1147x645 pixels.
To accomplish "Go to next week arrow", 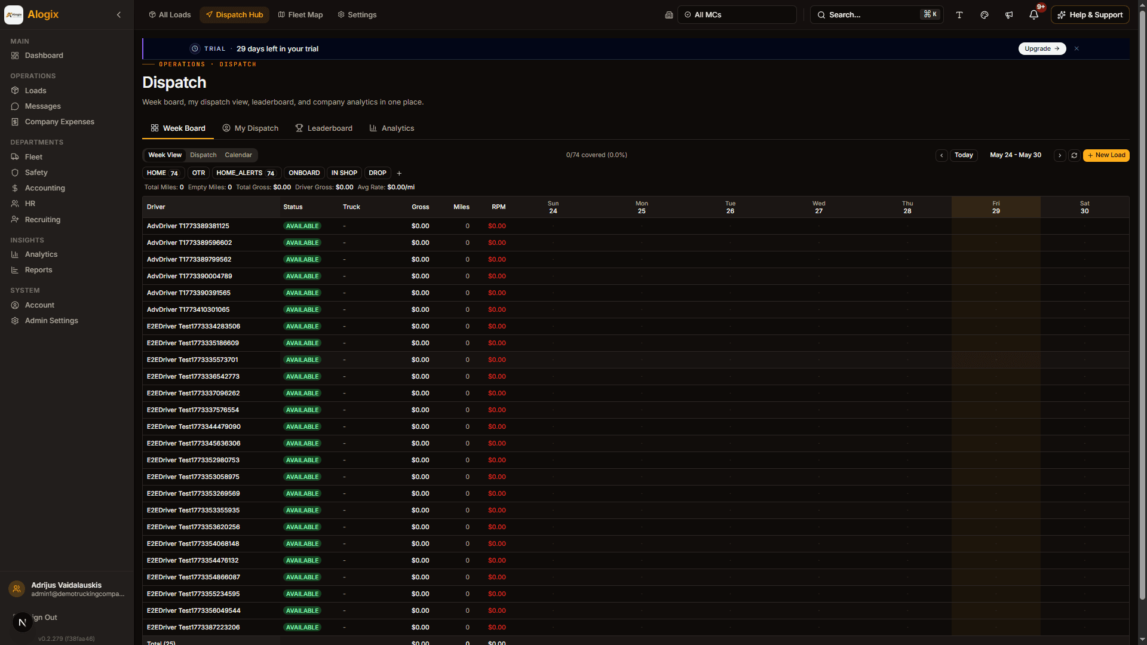I will [1060, 155].
